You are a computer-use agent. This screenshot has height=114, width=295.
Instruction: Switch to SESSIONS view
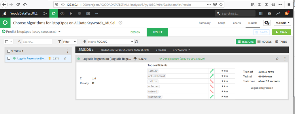coord(246,41)
